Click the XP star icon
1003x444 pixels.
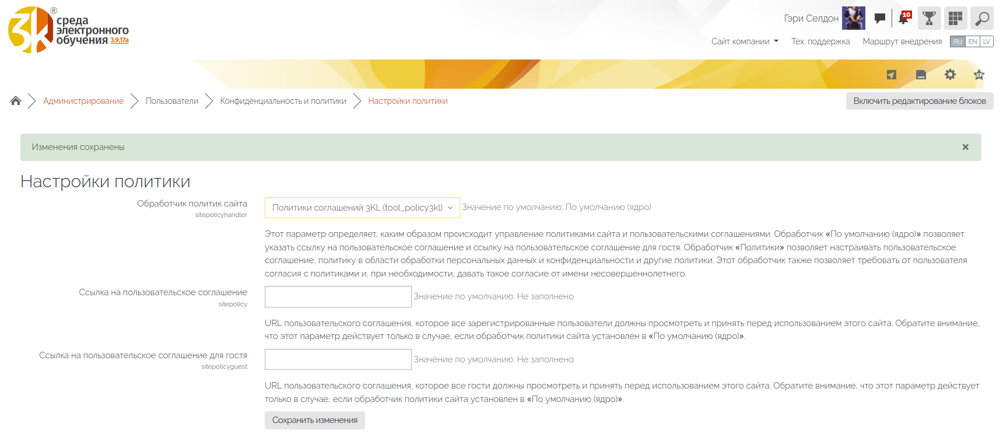(979, 75)
